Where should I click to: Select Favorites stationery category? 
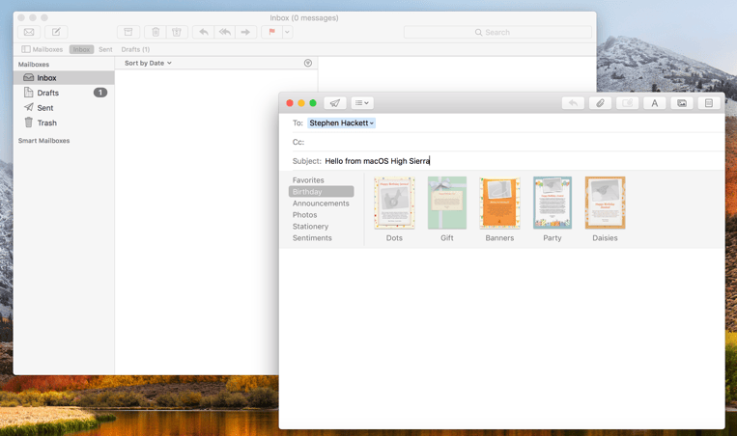308,180
